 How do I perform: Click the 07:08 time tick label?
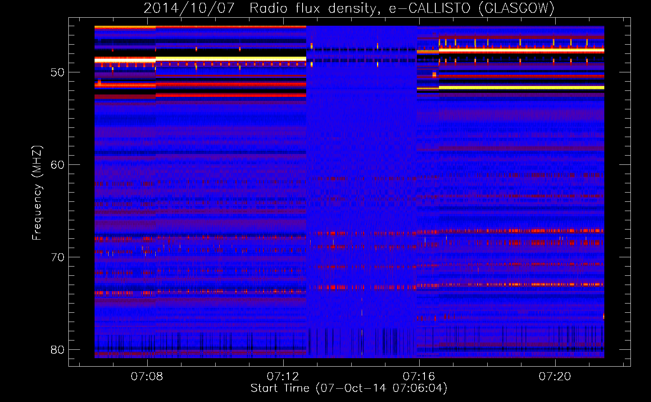pyautogui.click(x=147, y=377)
